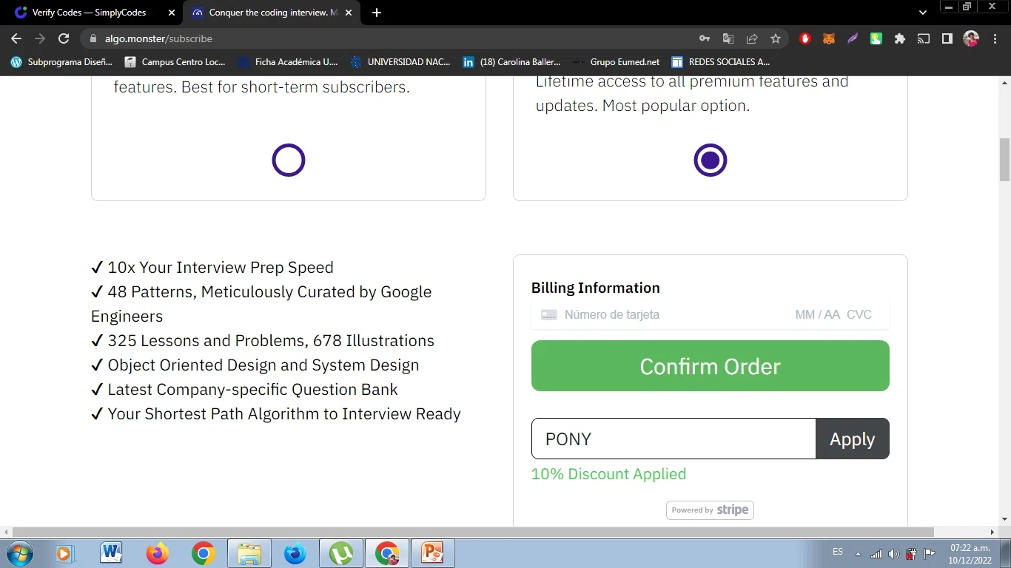This screenshot has height=568, width=1011.
Task: Open the volume speaker tray icon
Action: pyautogui.click(x=893, y=554)
